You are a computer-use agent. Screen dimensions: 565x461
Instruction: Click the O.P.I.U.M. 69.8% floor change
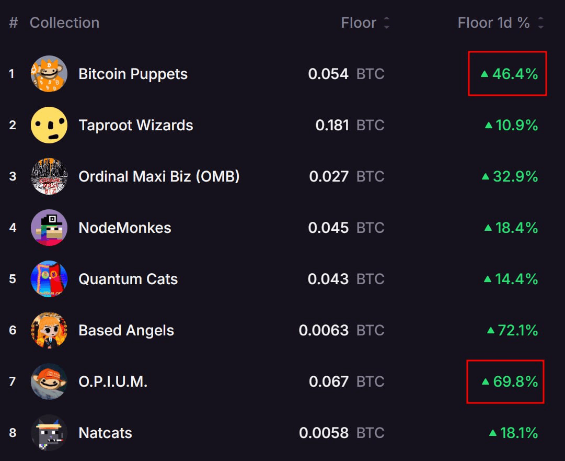[510, 381]
